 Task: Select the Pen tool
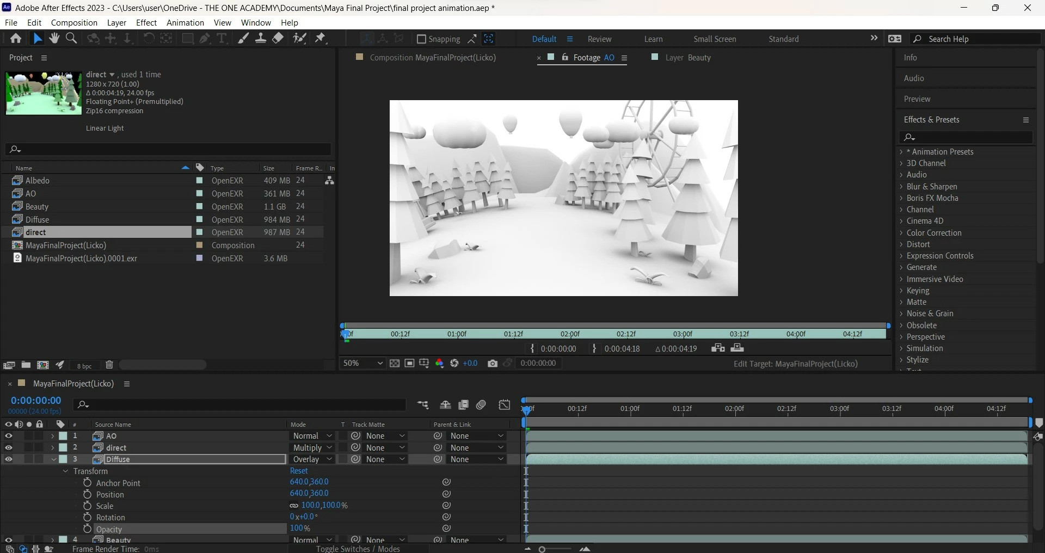[205, 39]
